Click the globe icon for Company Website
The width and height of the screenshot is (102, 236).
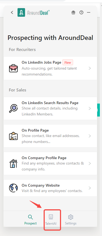click(13, 188)
